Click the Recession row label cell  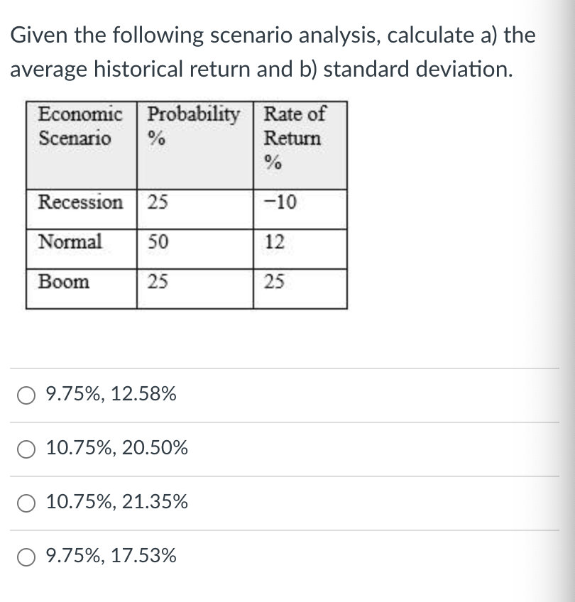(x=80, y=202)
